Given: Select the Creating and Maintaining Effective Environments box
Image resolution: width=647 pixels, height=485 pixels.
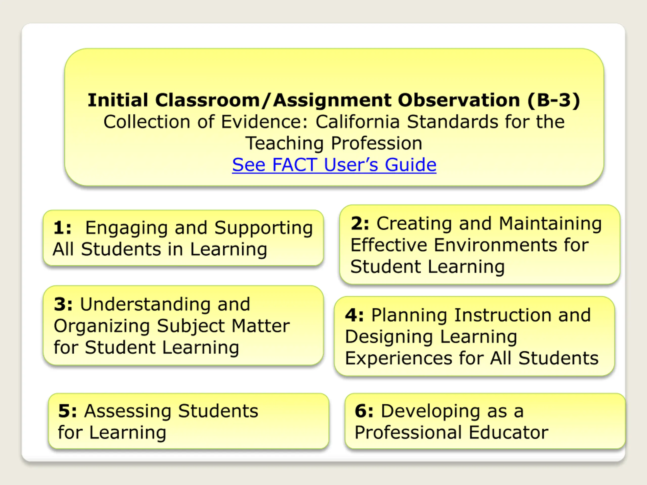Looking at the screenshot, I should tap(480, 245).
